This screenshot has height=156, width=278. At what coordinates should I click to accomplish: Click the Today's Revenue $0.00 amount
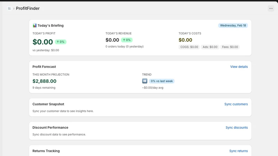point(112,40)
